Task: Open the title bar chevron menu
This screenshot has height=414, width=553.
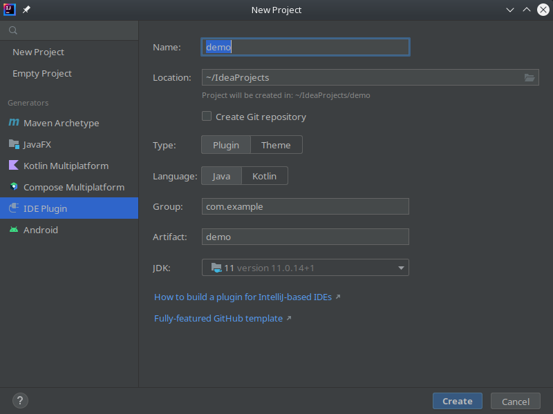Action: (x=509, y=10)
